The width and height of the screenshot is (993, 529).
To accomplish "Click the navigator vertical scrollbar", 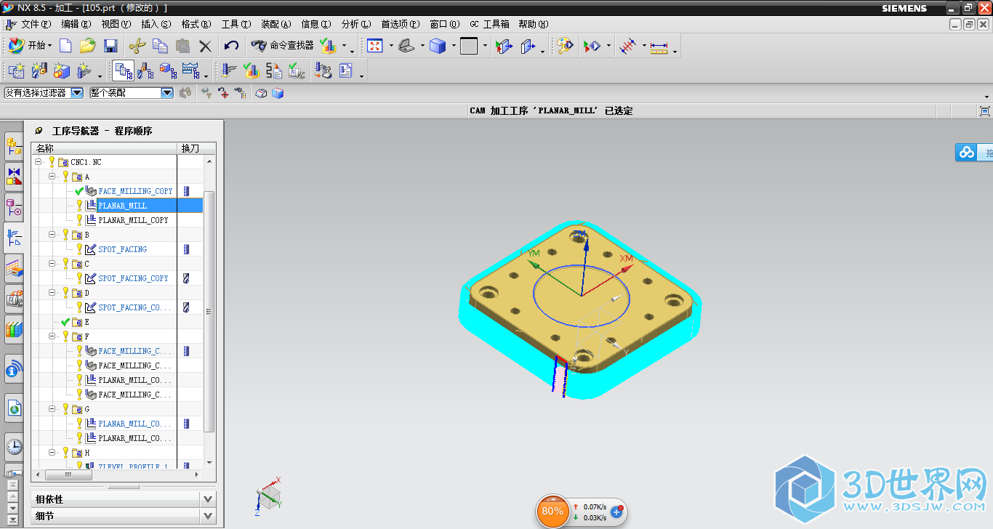I will tap(209, 311).
